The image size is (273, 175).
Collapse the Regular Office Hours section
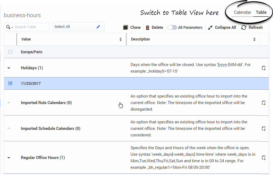(9, 158)
